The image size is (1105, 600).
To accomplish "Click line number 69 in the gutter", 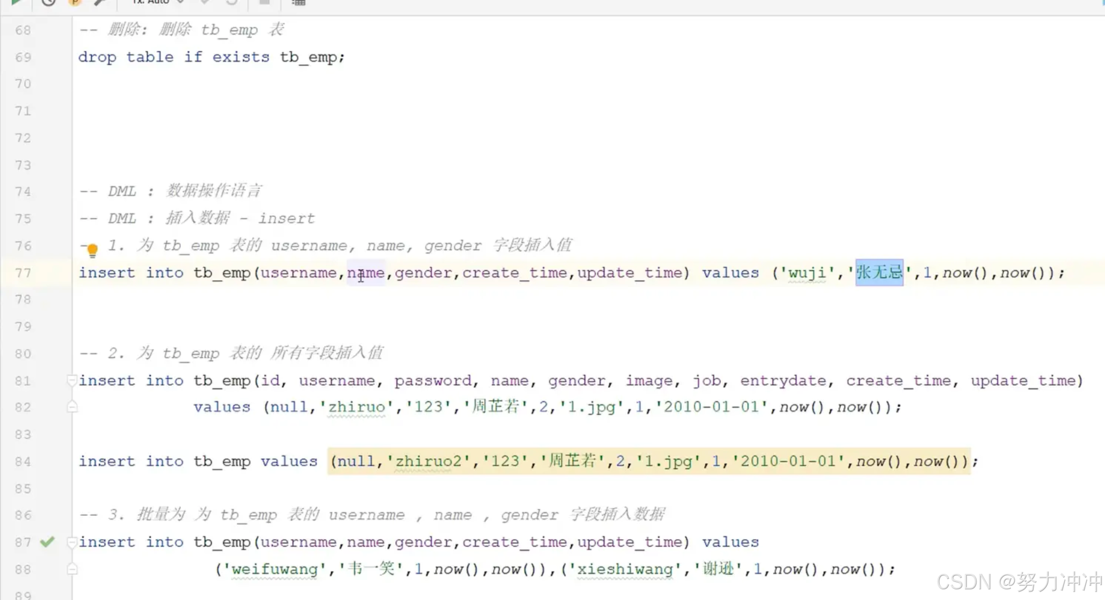I will (23, 57).
